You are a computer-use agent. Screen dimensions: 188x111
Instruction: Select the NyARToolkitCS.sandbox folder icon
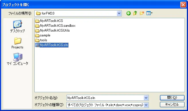tap(37, 26)
